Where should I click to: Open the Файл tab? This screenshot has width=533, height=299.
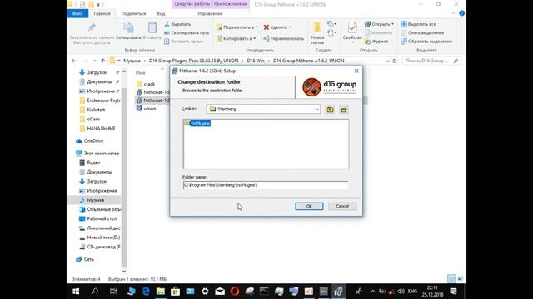pos(77,13)
